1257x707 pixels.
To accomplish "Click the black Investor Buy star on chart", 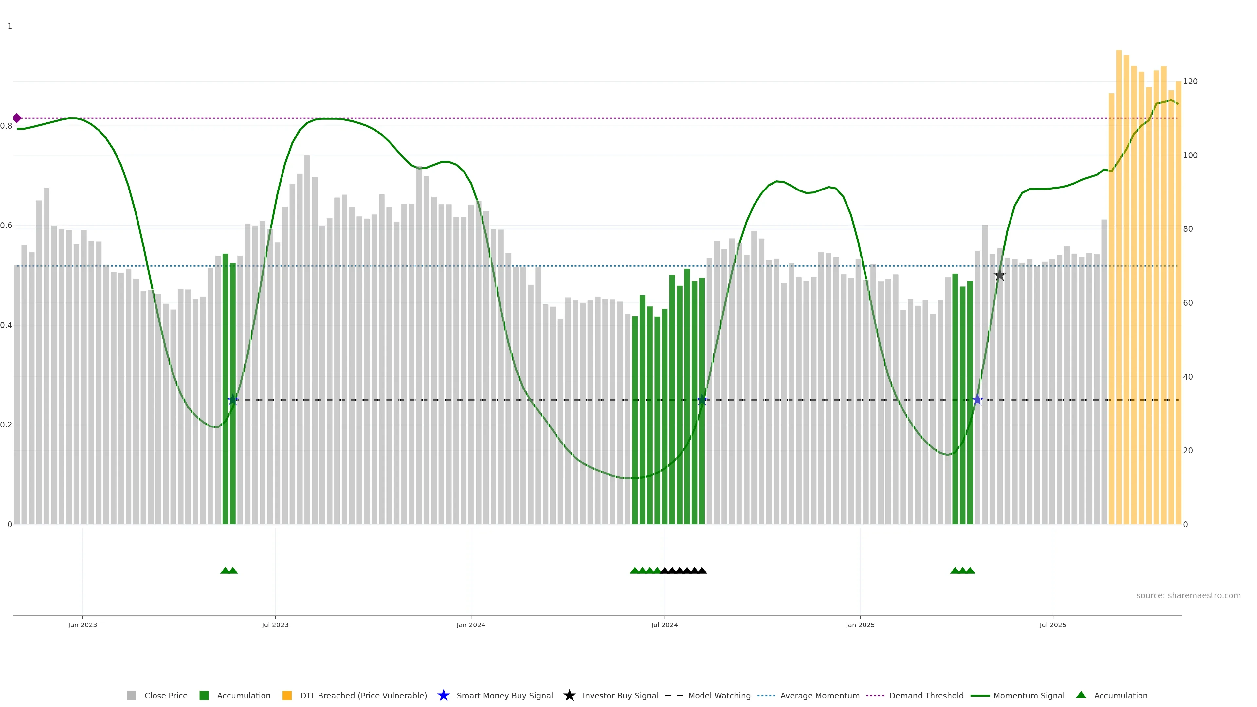I will 1000,275.
